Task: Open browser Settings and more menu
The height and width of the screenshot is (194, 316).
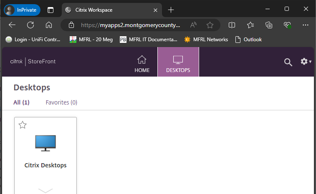Action: (x=306, y=25)
